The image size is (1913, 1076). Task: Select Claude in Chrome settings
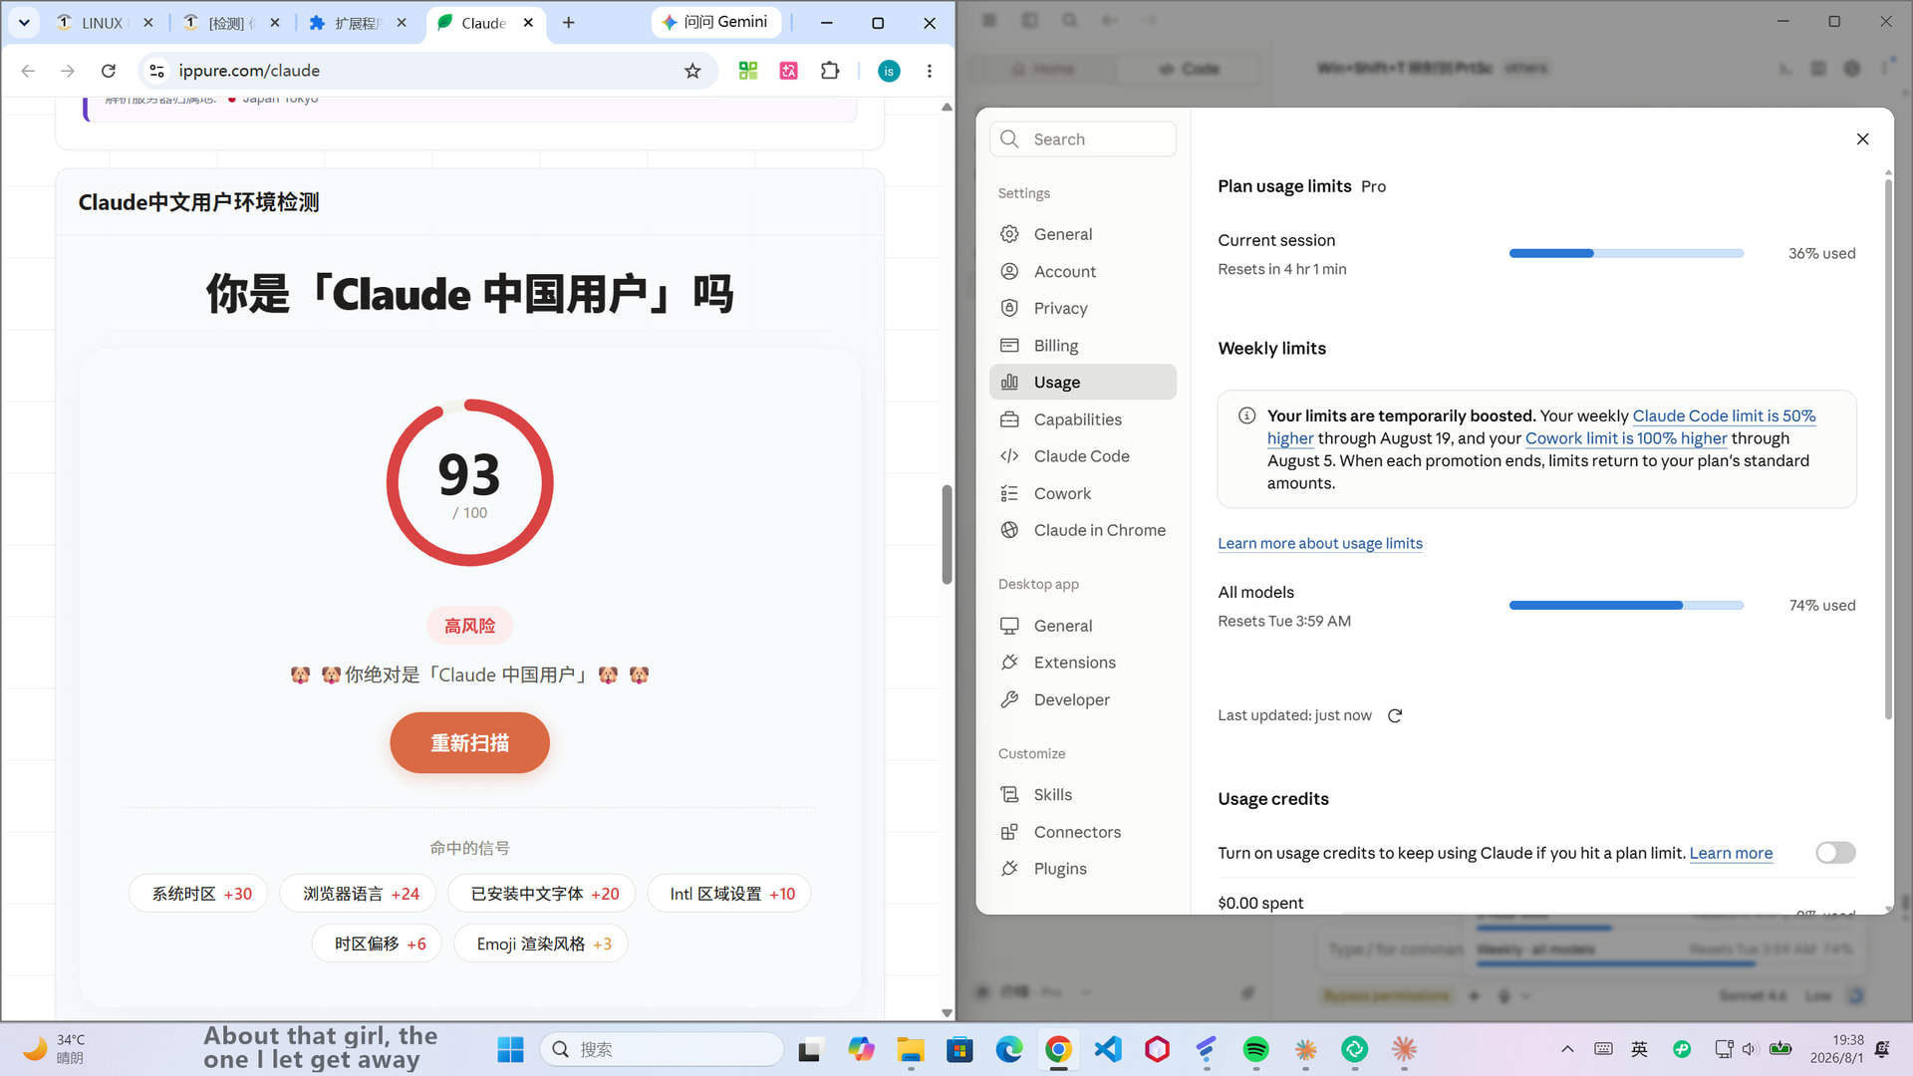[1083, 530]
